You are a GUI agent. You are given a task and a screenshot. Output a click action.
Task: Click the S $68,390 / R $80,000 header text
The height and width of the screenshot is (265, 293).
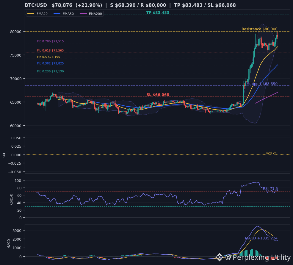tap(138, 5)
